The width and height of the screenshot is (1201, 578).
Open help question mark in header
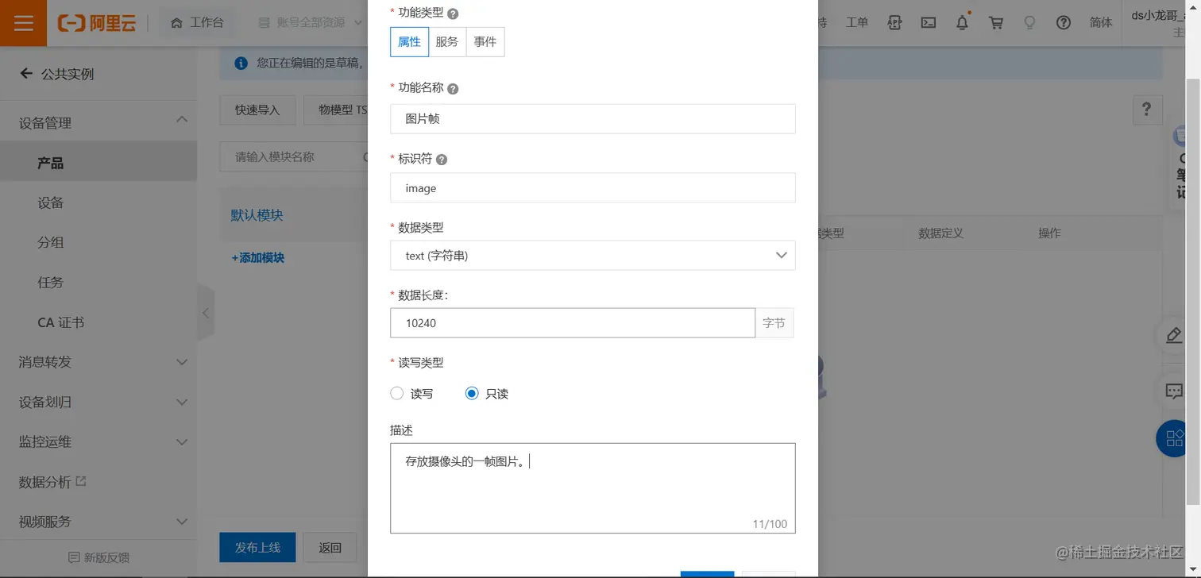coord(1064,23)
